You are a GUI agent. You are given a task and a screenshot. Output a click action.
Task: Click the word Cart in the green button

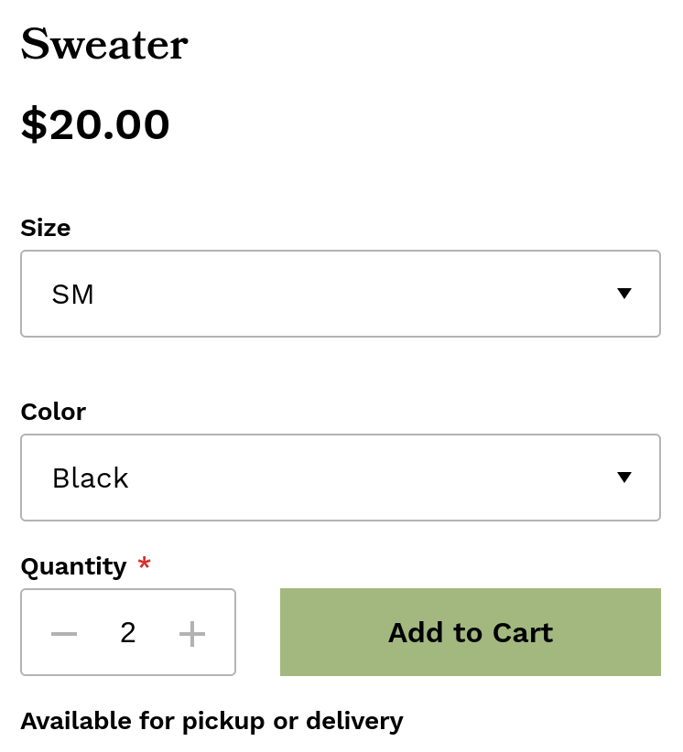click(x=523, y=633)
